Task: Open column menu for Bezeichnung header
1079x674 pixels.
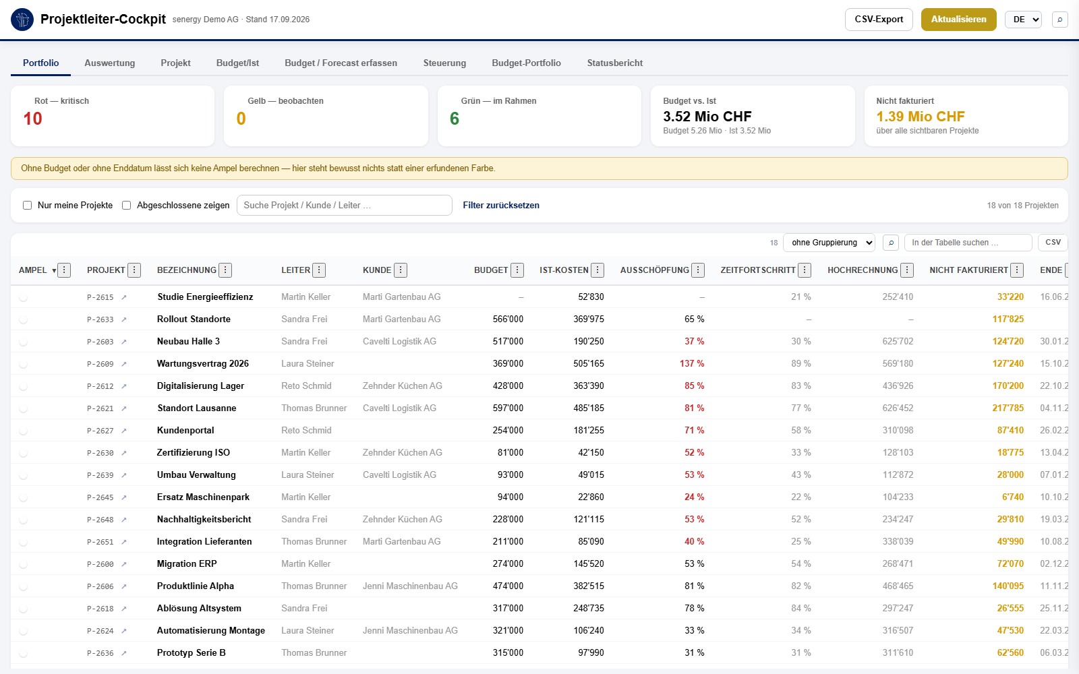Action: (x=225, y=270)
